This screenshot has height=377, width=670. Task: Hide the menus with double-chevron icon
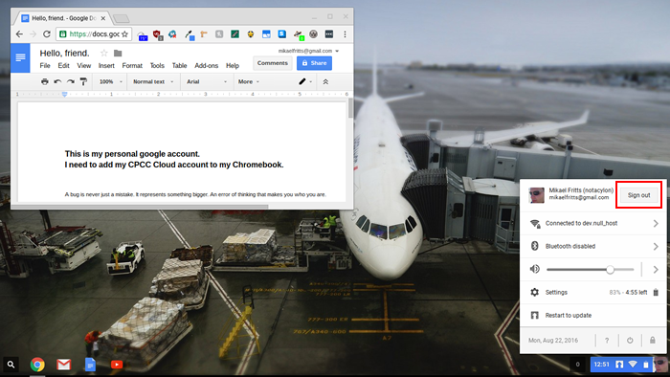pos(325,81)
